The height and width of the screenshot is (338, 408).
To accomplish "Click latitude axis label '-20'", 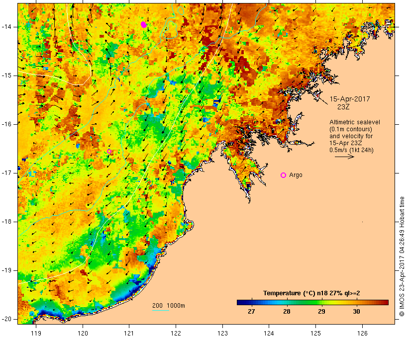I will 6,319.
